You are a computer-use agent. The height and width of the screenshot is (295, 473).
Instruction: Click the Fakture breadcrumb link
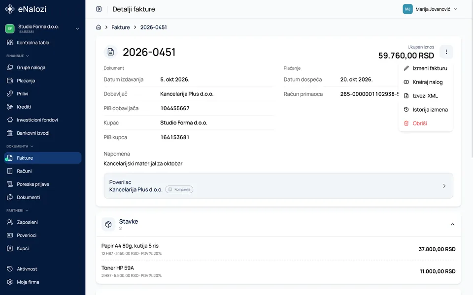pyautogui.click(x=121, y=27)
